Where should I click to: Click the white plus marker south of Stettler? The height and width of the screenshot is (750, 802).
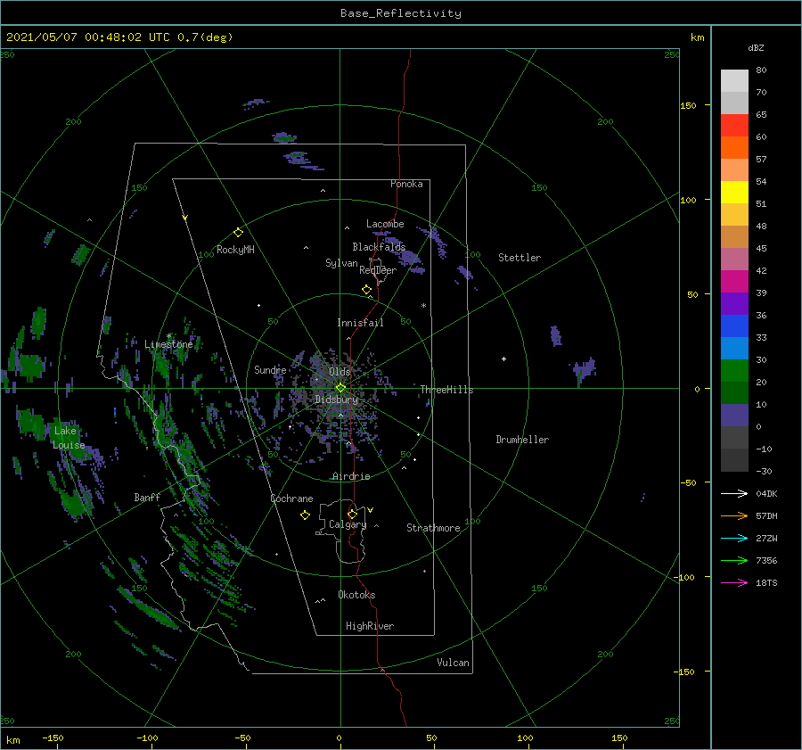click(x=503, y=359)
